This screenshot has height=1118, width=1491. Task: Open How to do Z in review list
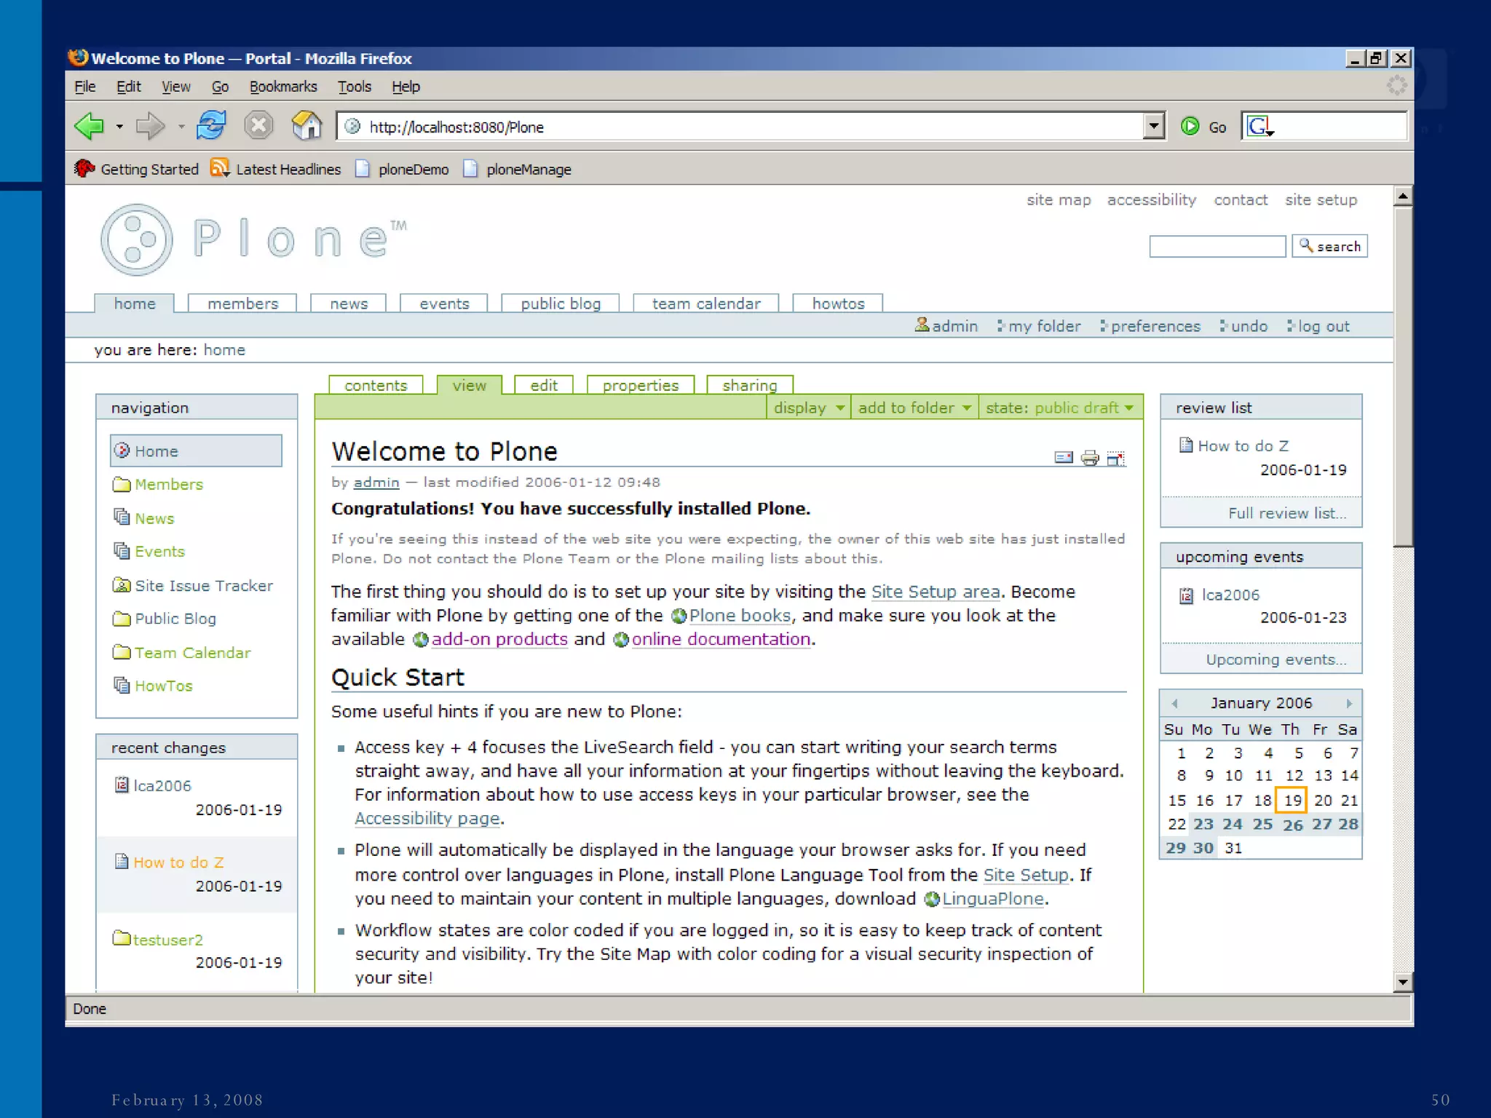1243,446
